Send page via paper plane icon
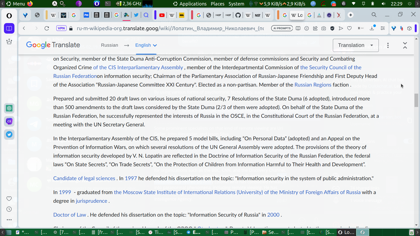The image size is (420, 236). (x=341, y=28)
